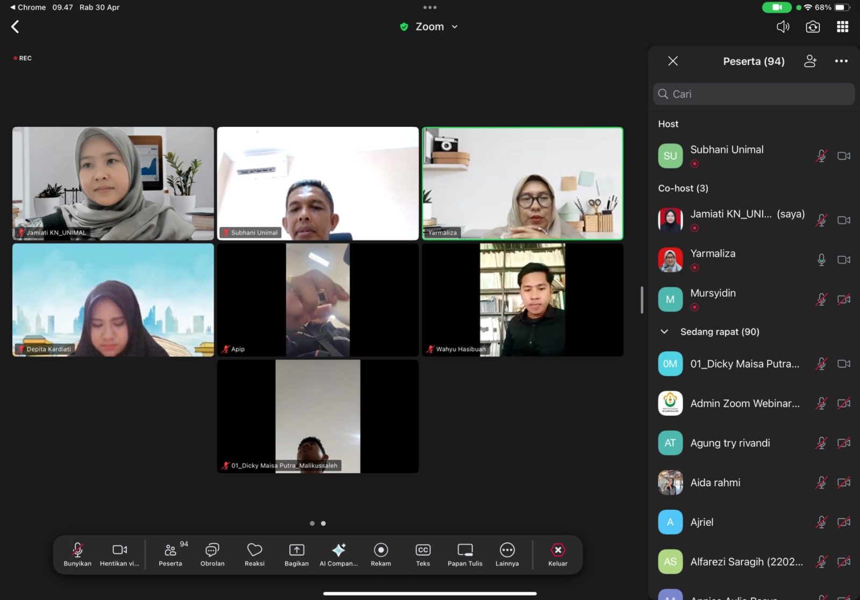Viewport: 860px width, 600px height.
Task: Click the invite participant icon
Action: [x=810, y=61]
